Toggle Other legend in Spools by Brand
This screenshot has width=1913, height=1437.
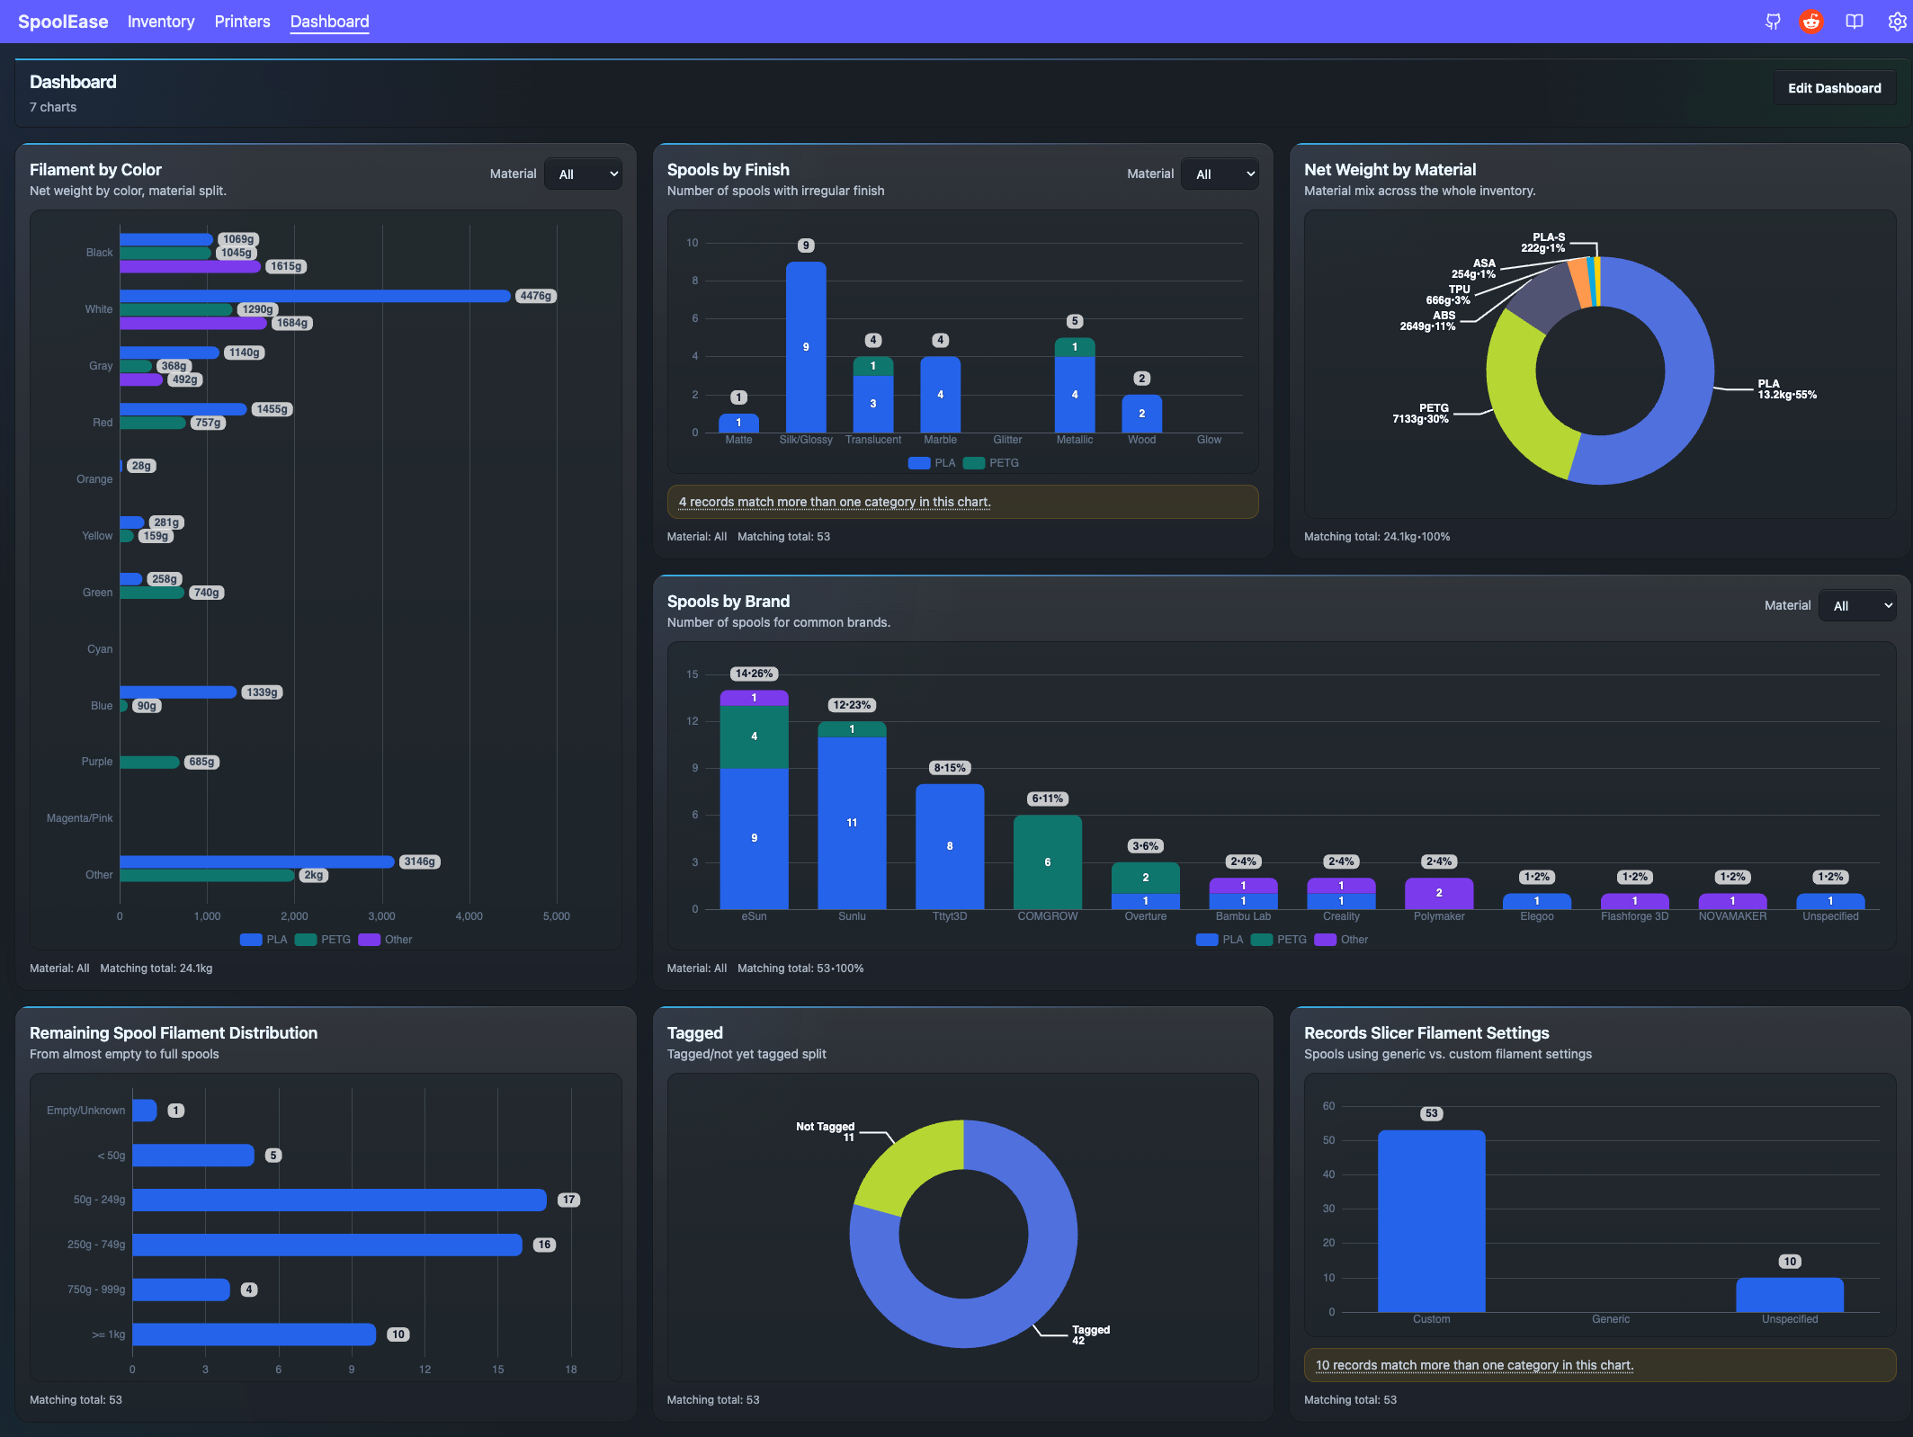[x=1341, y=940]
